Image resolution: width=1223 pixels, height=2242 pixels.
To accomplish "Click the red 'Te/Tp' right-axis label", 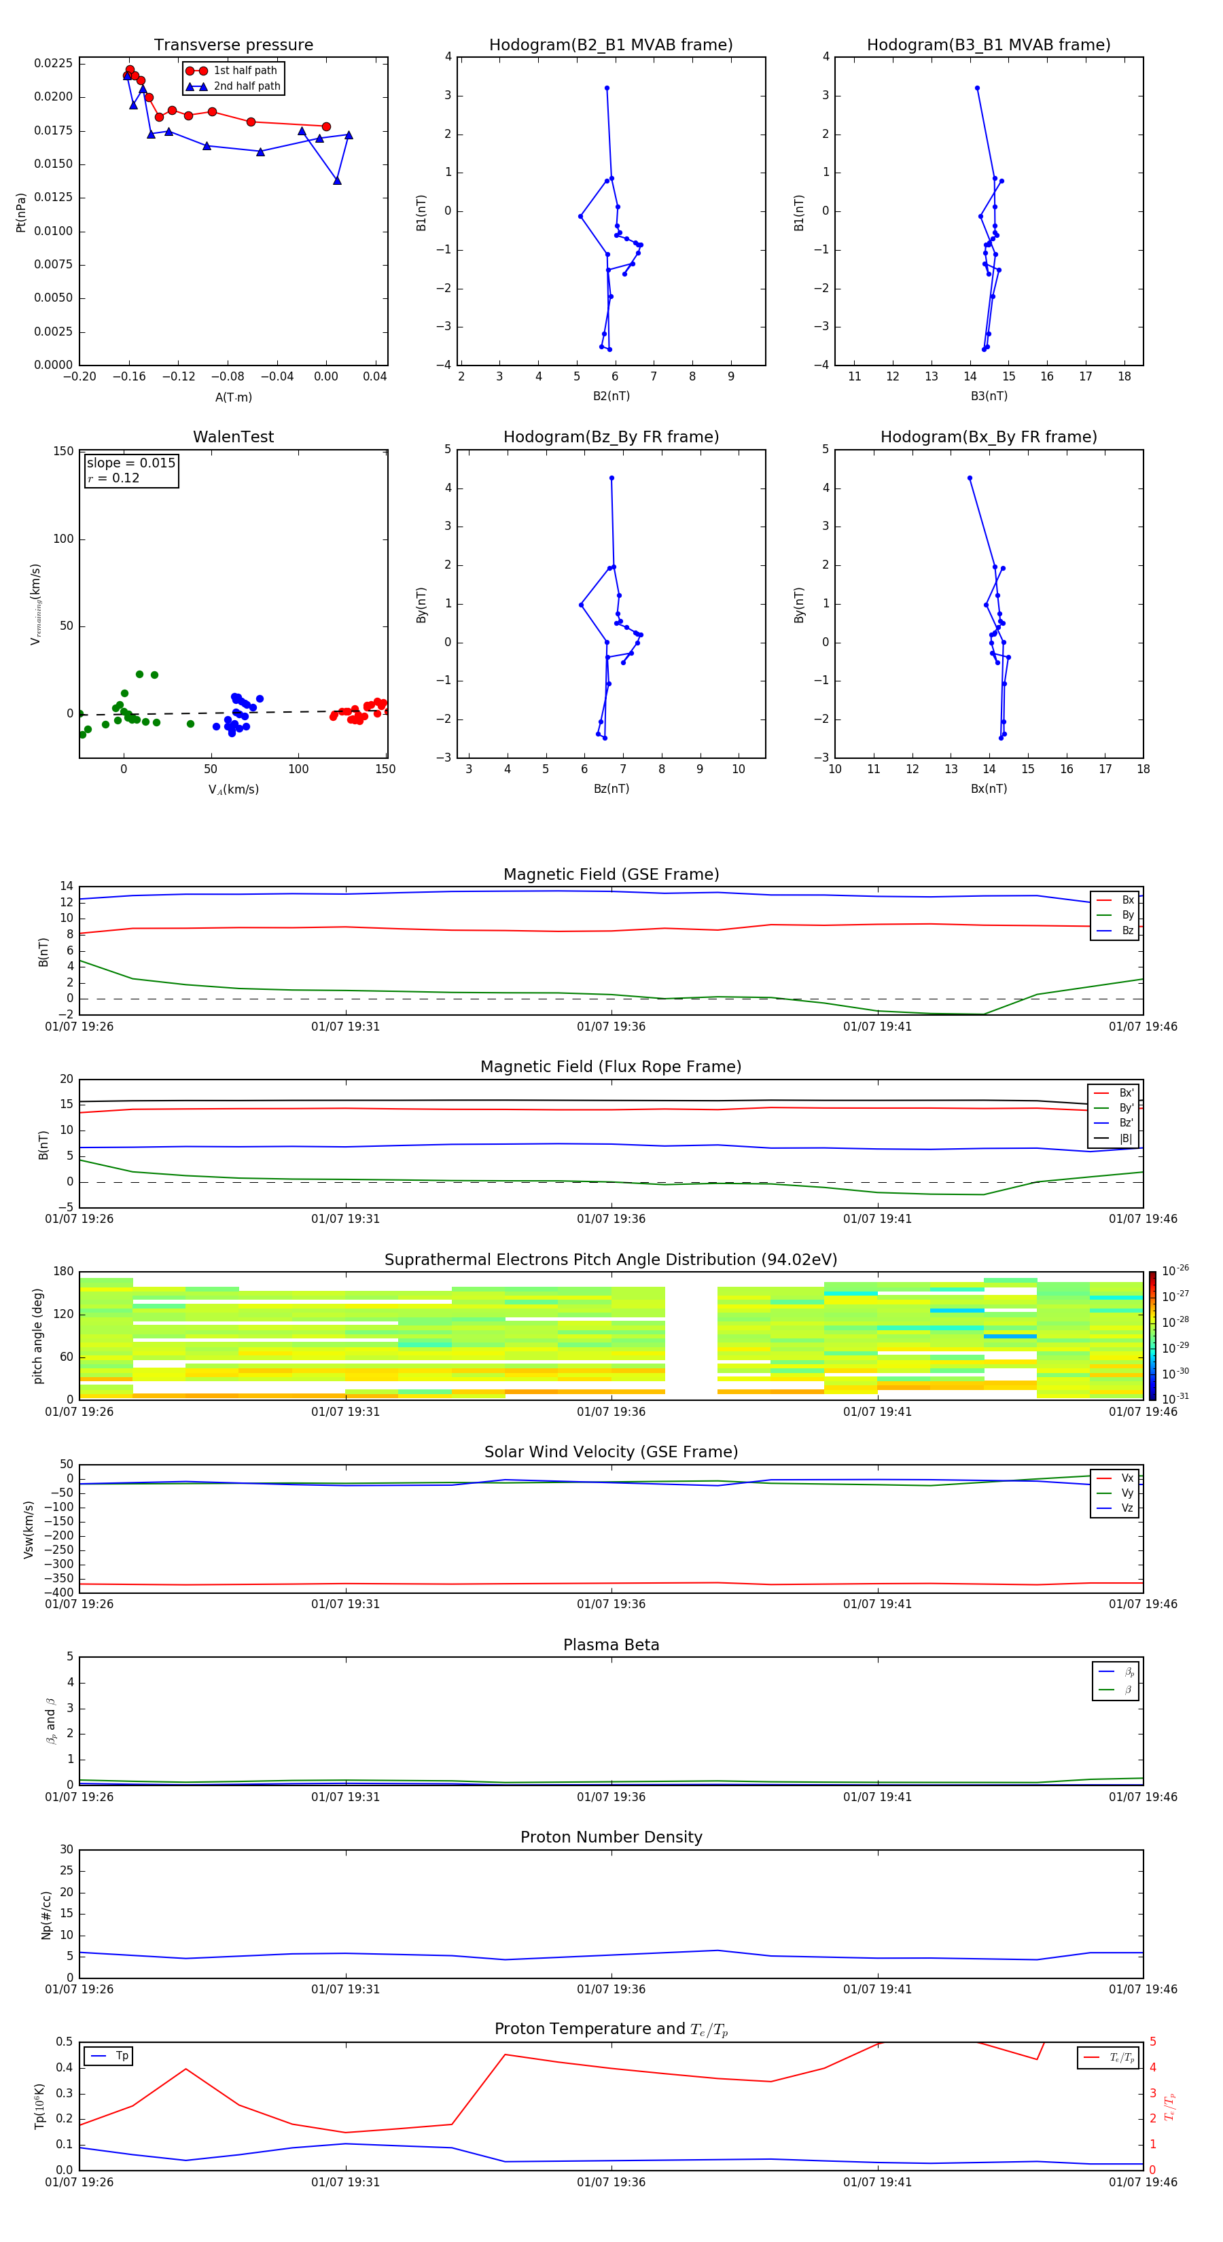I will (1170, 2106).
